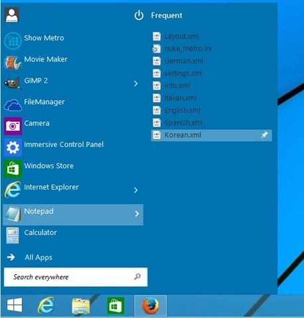Open Immersive Control Panel gear icon
The image size is (304, 318).
click(x=13, y=147)
